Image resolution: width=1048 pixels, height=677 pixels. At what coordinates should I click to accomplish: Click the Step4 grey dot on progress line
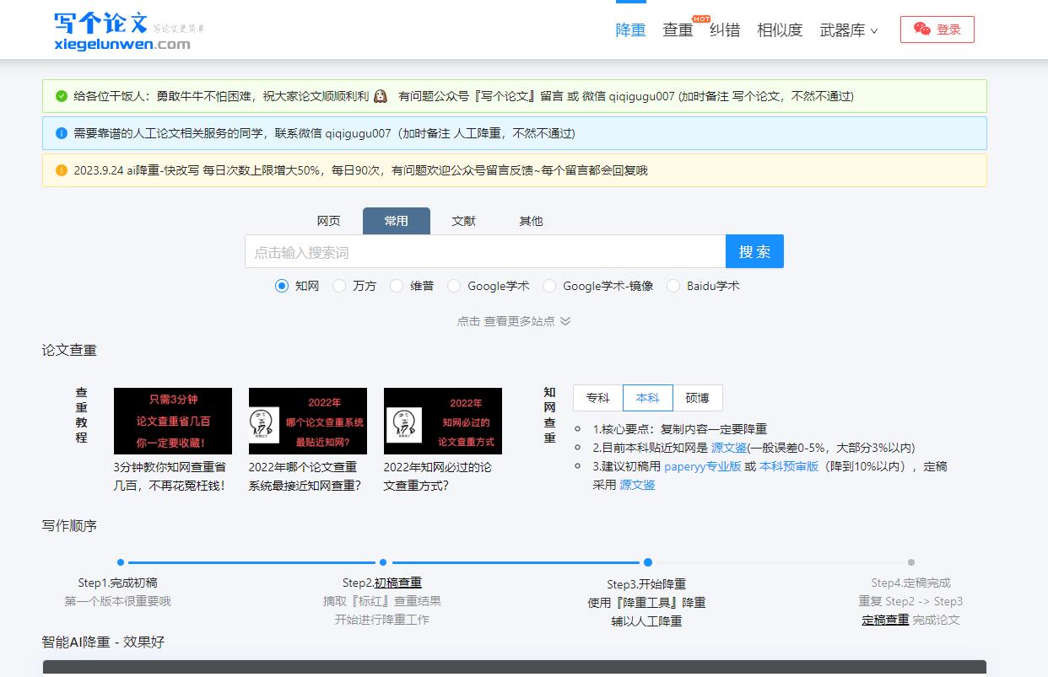[911, 562]
